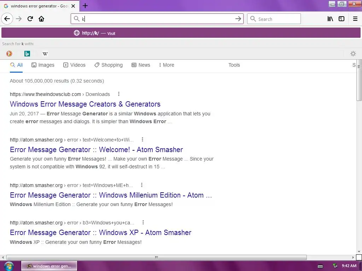Open options dots for text=Windows+ME result
Viewport: 362px width, 271px height.
142,185
